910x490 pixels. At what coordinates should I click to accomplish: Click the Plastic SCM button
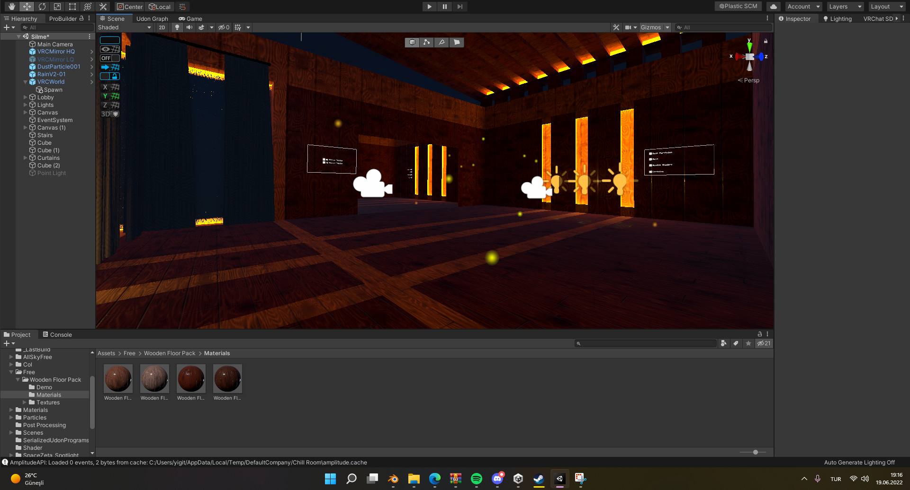coord(738,6)
